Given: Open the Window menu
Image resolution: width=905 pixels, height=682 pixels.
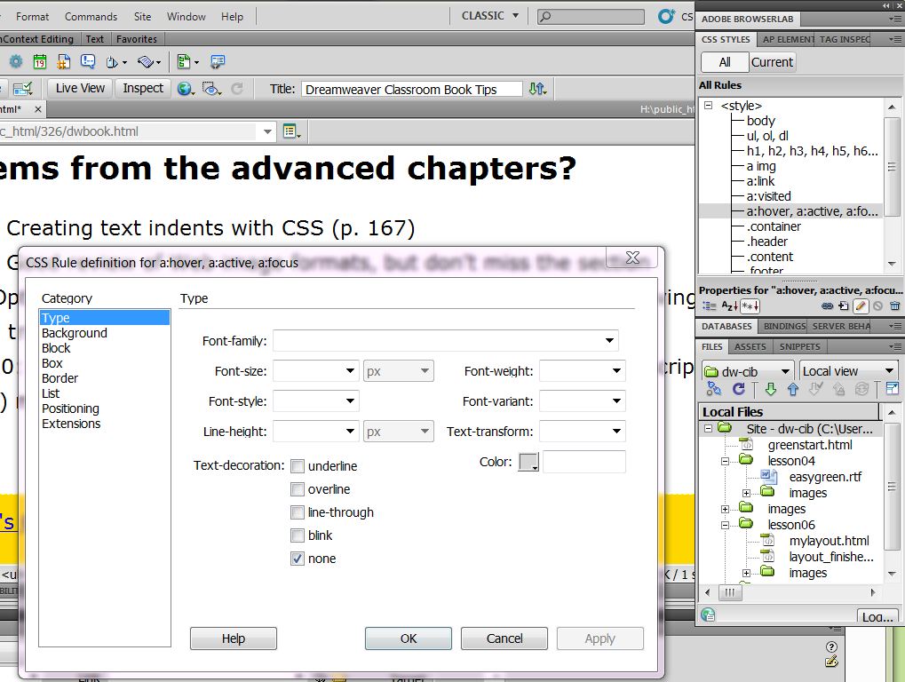Looking at the screenshot, I should coord(186,17).
